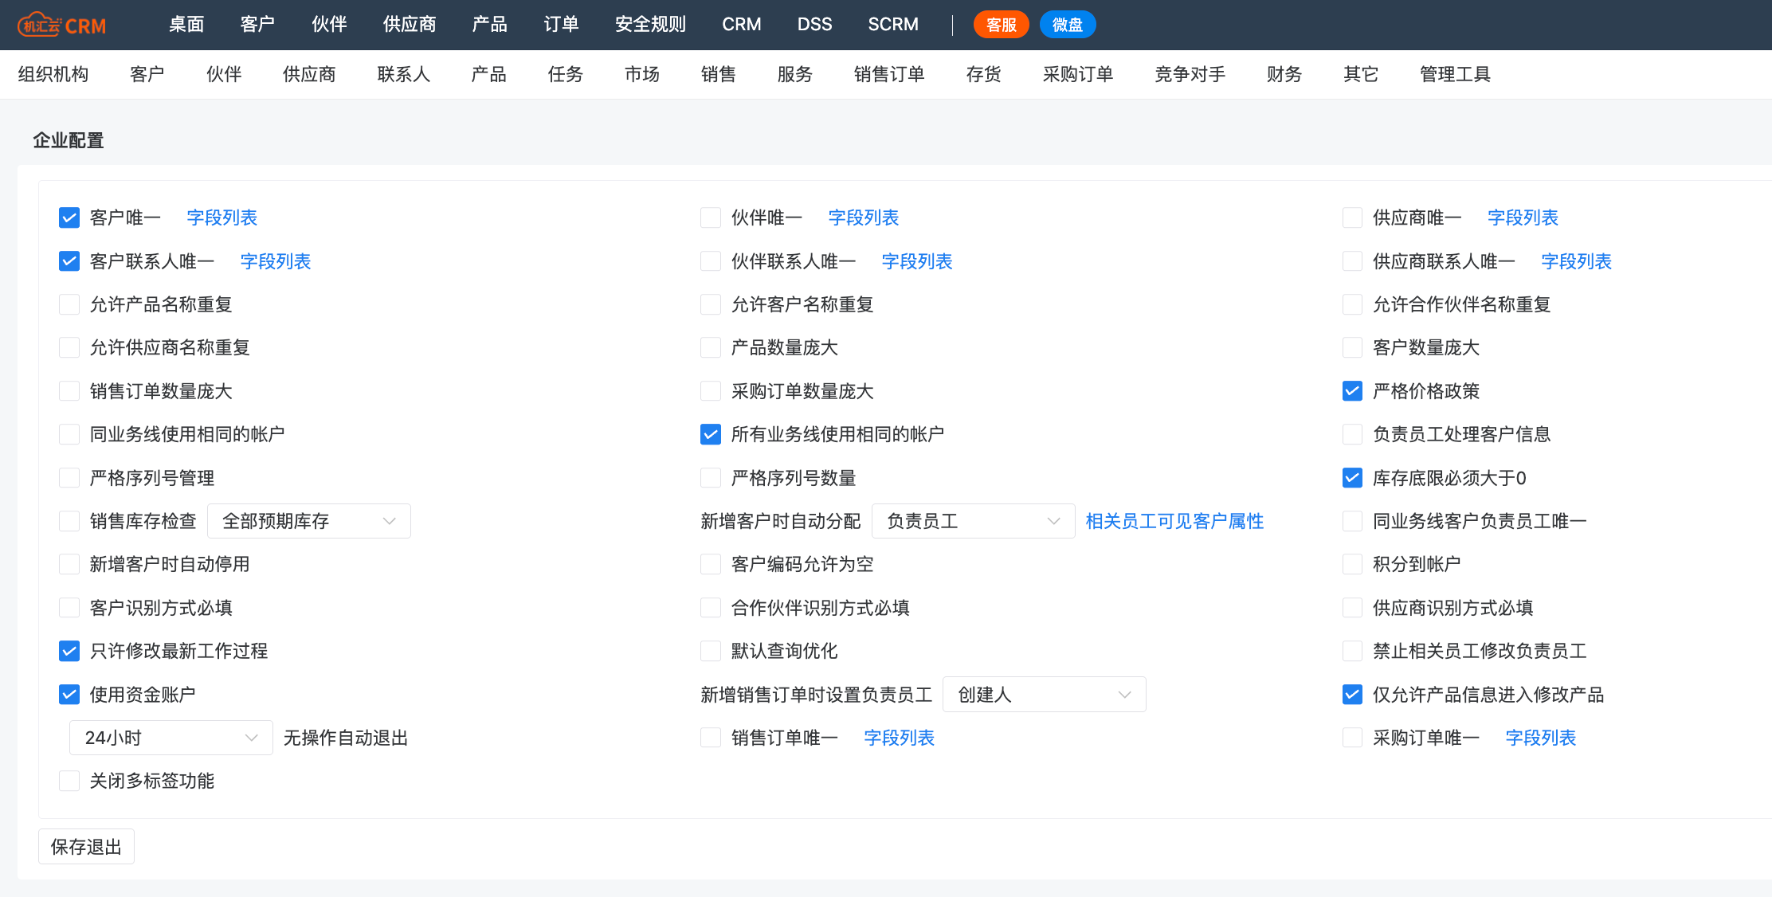Viewport: 1772px width, 897px height.
Task: Open 全部预期库存 dropdown
Action: 309,521
